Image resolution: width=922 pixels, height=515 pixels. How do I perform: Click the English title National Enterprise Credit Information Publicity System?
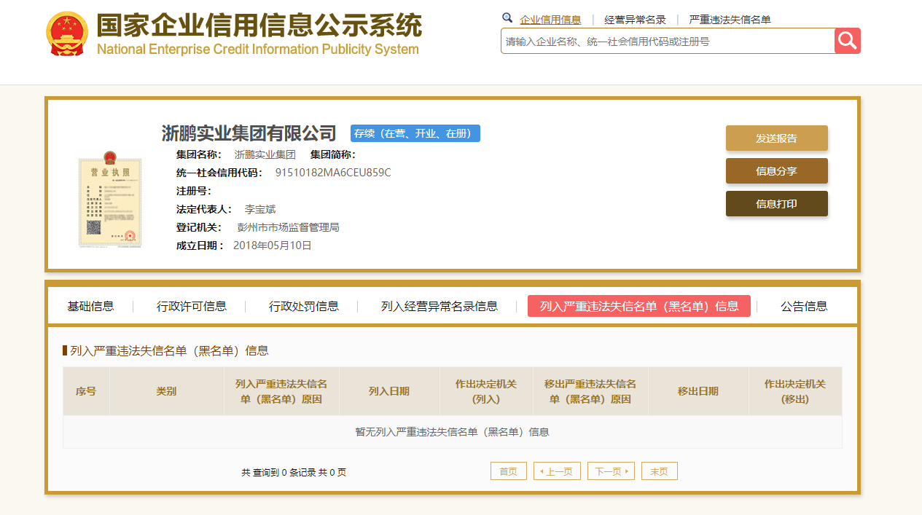(x=258, y=50)
